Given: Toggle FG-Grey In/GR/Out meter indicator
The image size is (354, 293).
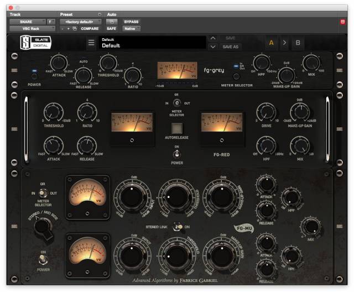Looking at the screenshot, I should click(236, 66).
